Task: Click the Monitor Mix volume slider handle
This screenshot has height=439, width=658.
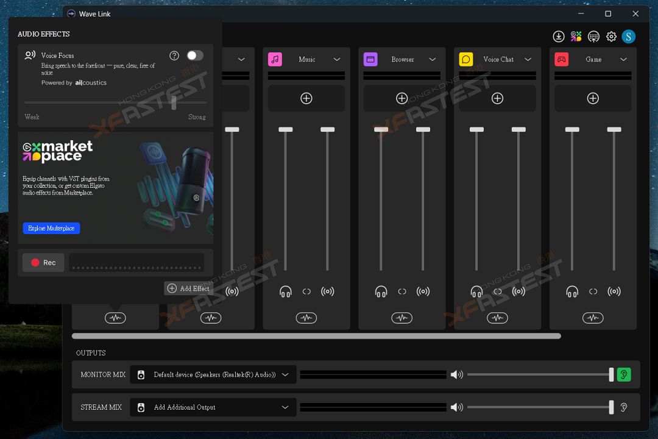Action: [611, 374]
